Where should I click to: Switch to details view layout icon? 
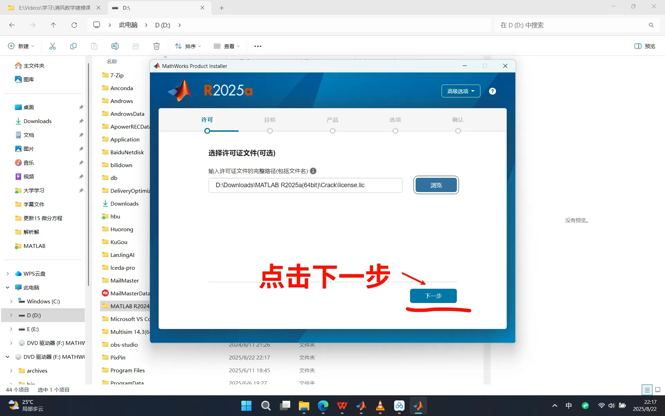[647, 390]
